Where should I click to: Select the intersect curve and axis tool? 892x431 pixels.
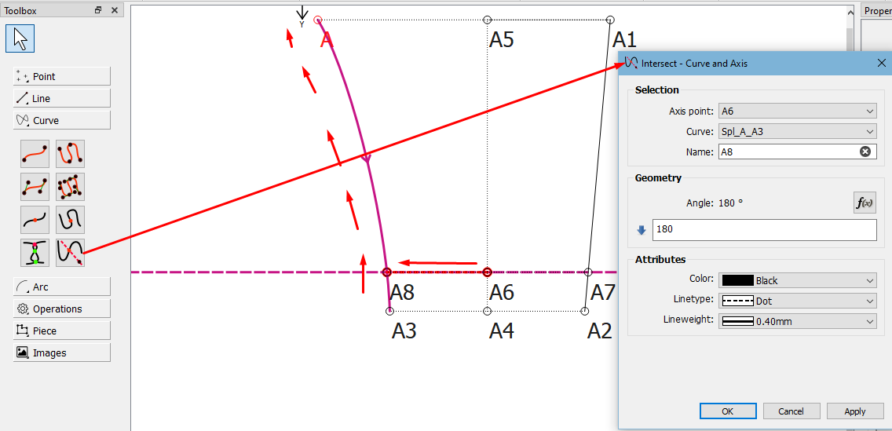coord(70,253)
